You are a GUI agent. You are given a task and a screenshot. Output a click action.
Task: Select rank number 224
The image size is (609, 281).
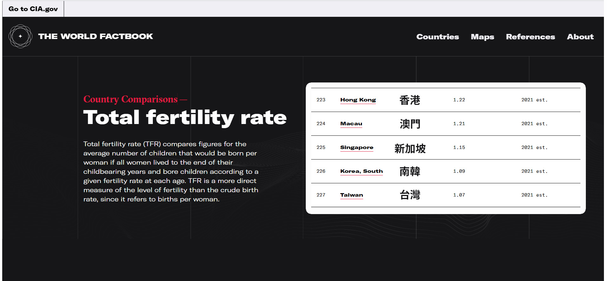(x=321, y=124)
